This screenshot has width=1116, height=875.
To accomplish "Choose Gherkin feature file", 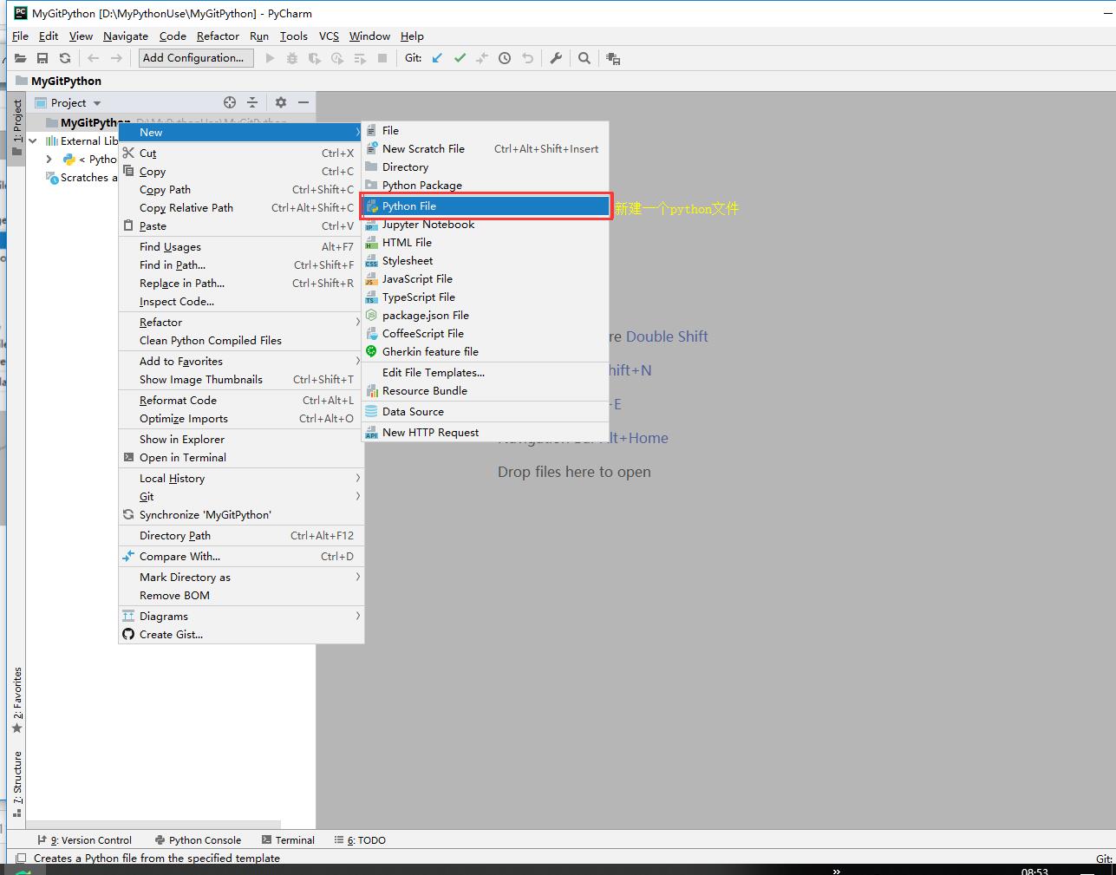I will pyautogui.click(x=486, y=352).
